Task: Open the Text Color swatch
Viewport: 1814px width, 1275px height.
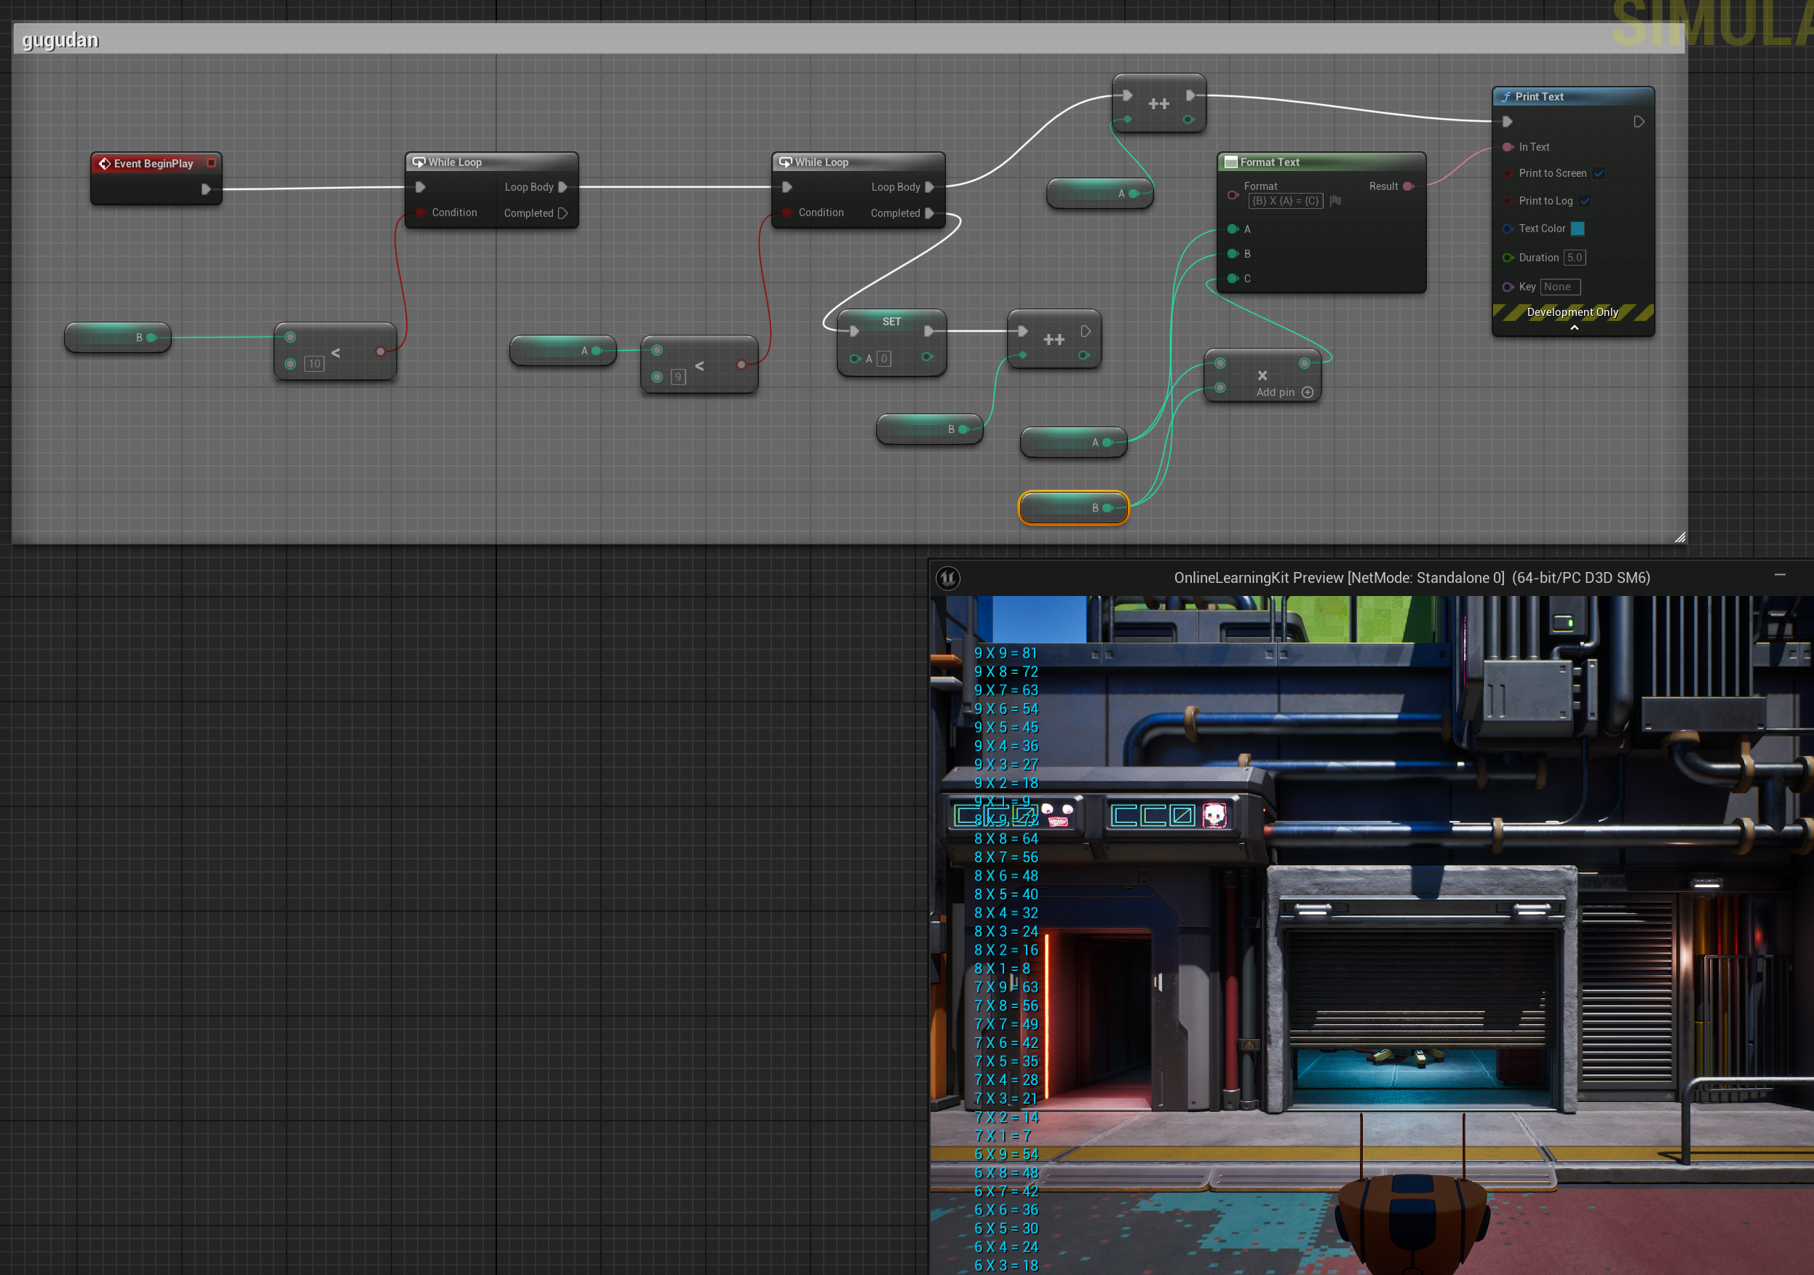Action: [x=1578, y=229]
